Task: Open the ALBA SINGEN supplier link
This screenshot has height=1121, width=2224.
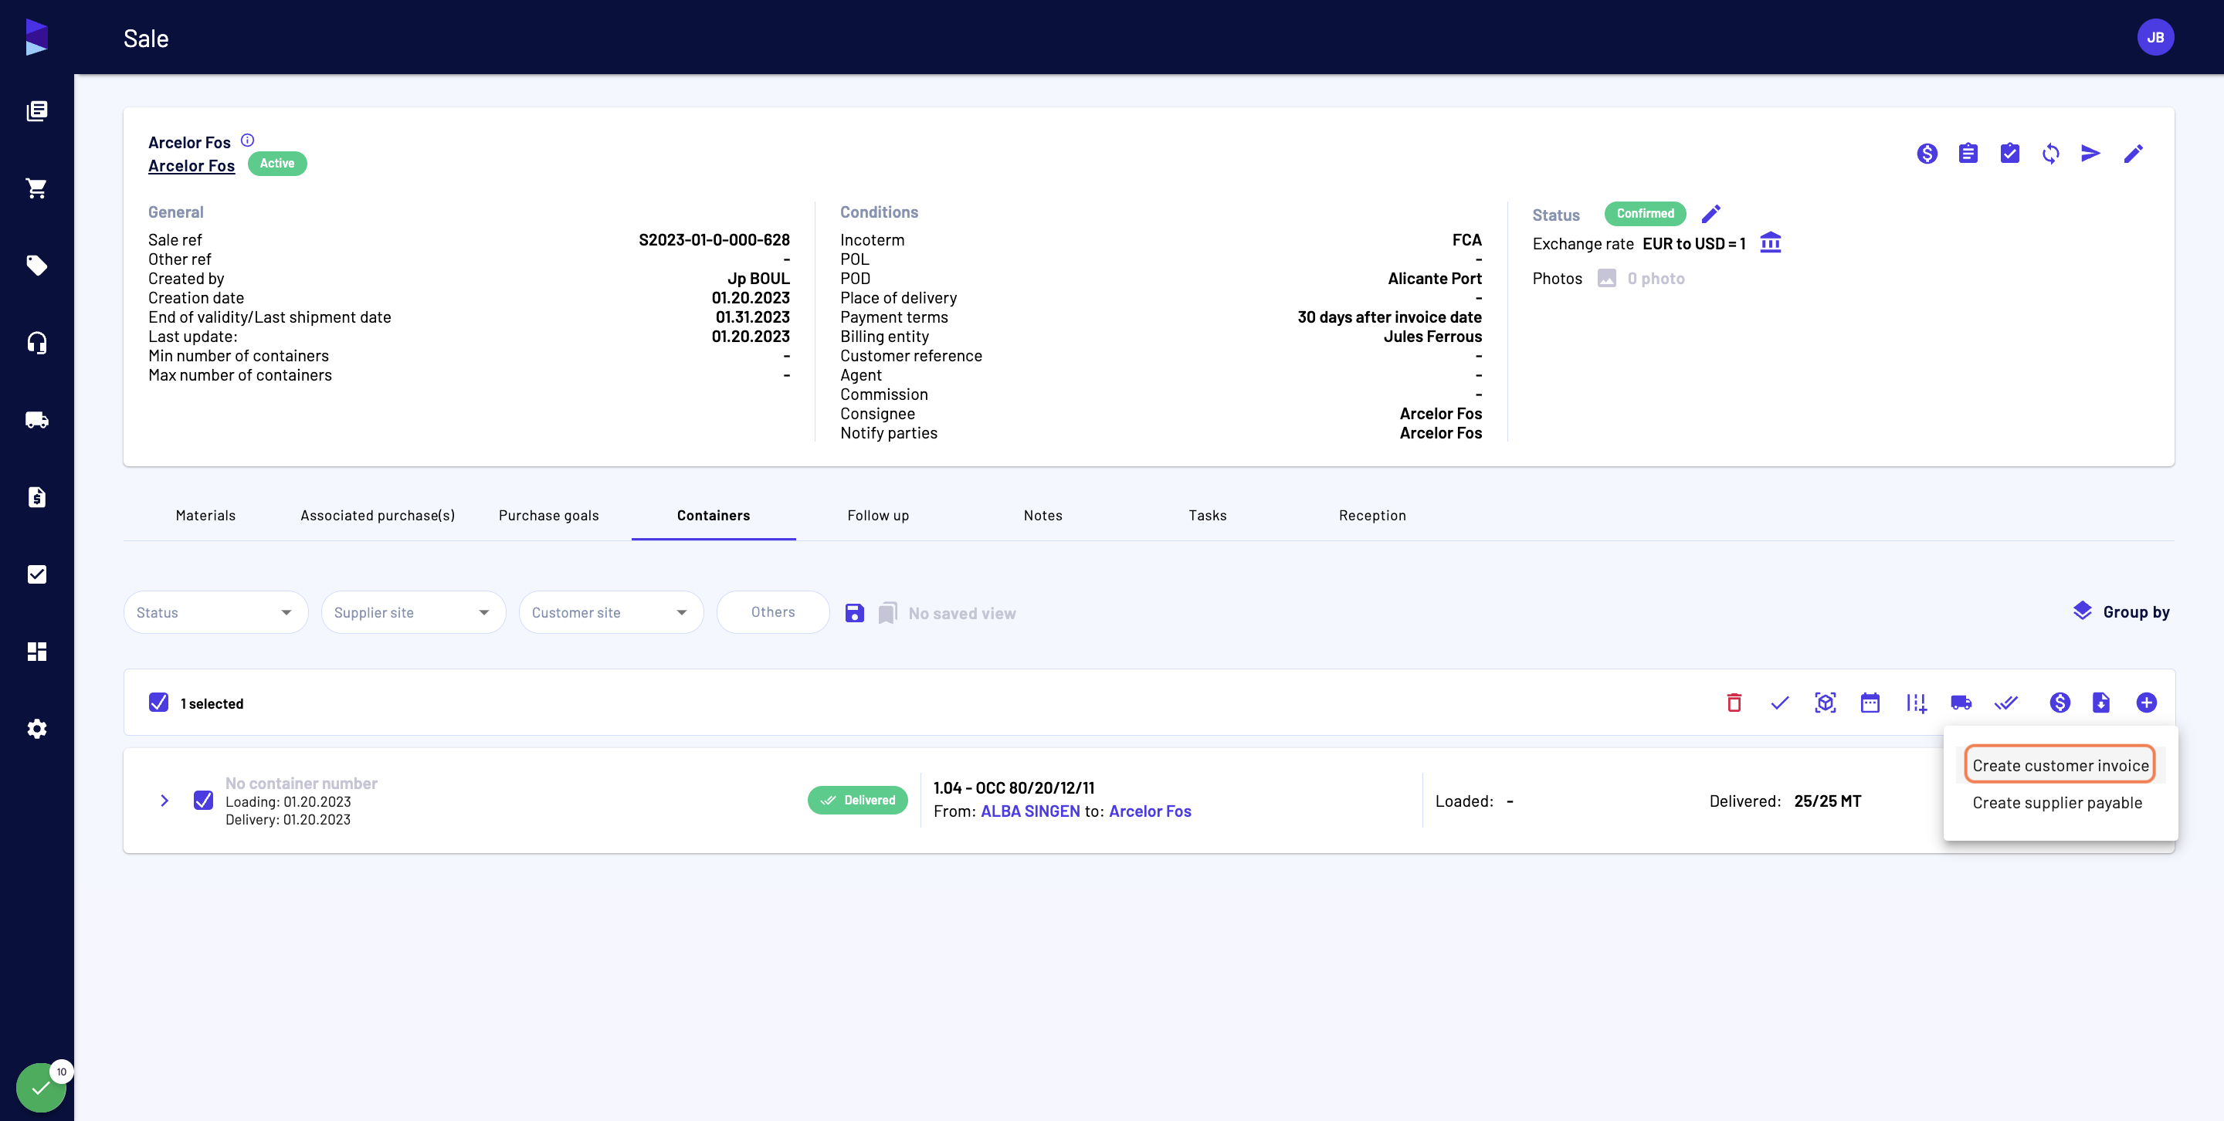Action: click(1030, 811)
